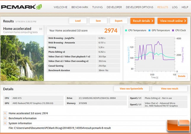Expand Home accelerated 3.0 score row
Viewport: 191px width, 134px height.
pos(5,113)
